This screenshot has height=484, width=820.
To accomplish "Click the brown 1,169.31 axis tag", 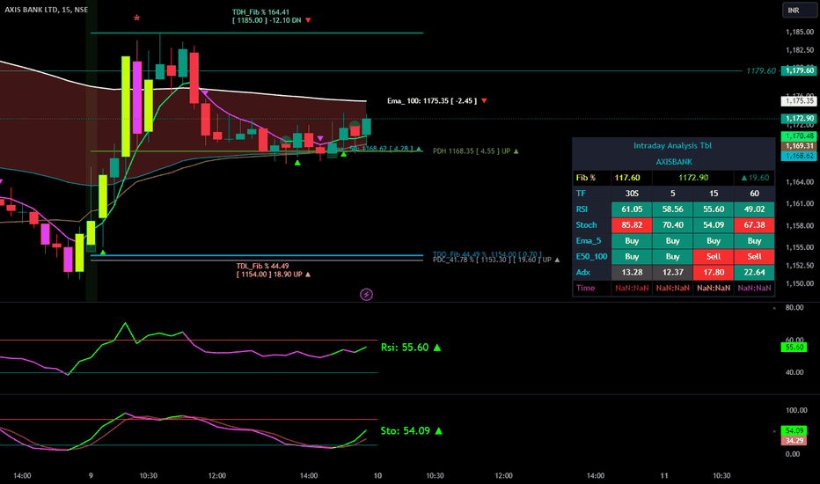I will (799, 146).
